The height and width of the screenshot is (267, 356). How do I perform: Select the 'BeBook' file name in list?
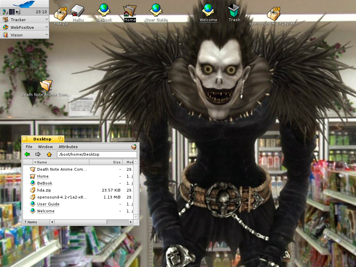(45, 183)
